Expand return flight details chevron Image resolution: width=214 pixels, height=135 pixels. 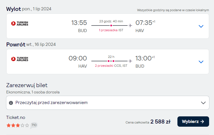tap(201, 62)
